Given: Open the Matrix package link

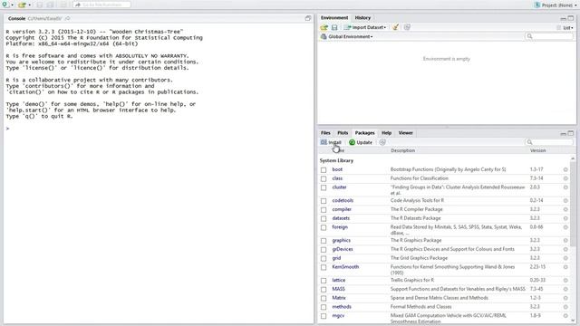Looking at the screenshot, I should [x=339, y=298].
